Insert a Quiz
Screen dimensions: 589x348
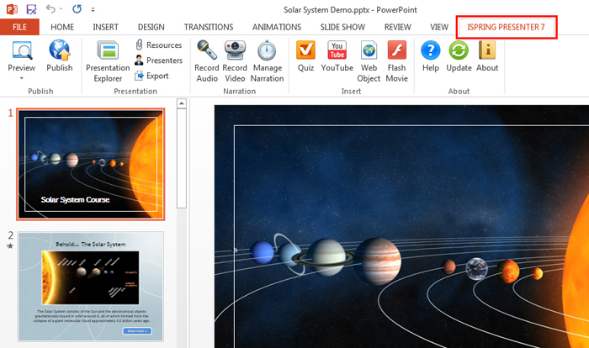click(305, 56)
